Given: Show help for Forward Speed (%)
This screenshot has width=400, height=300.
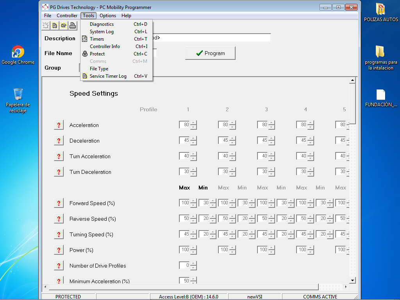Looking at the screenshot, I should click(59, 203).
